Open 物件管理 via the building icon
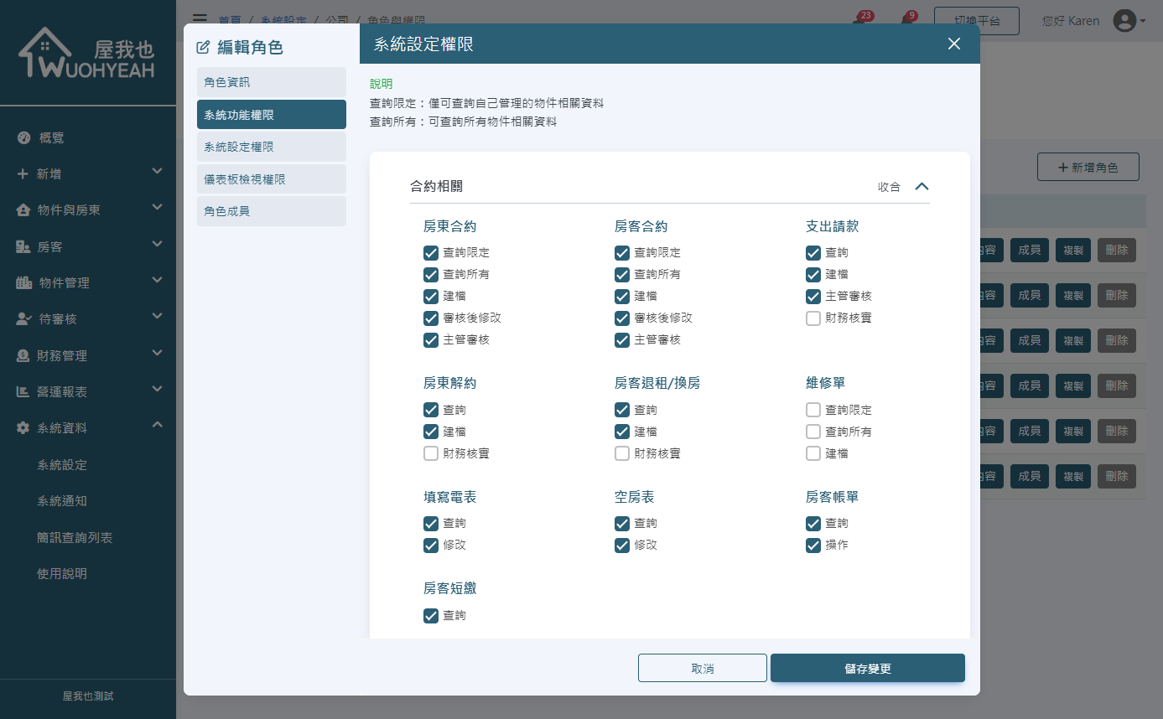Image resolution: width=1163 pixels, height=719 pixels. tap(23, 282)
